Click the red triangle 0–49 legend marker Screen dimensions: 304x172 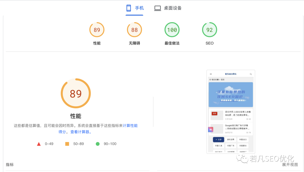click(x=39, y=144)
